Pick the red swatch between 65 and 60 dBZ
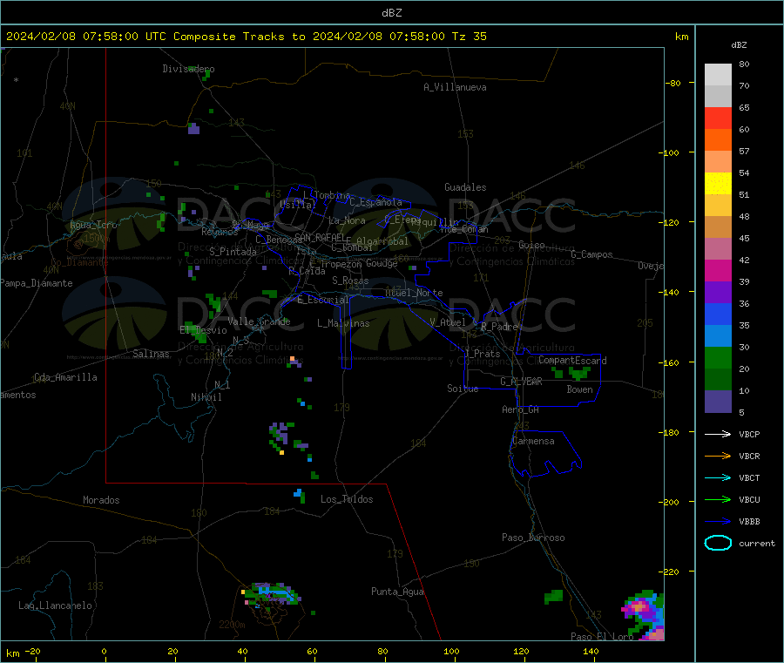784x663 pixels. coord(718,118)
